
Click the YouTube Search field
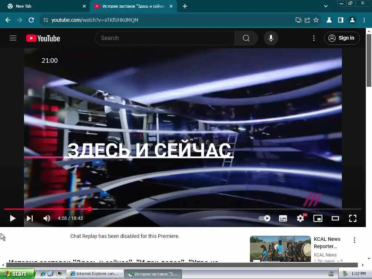point(165,38)
